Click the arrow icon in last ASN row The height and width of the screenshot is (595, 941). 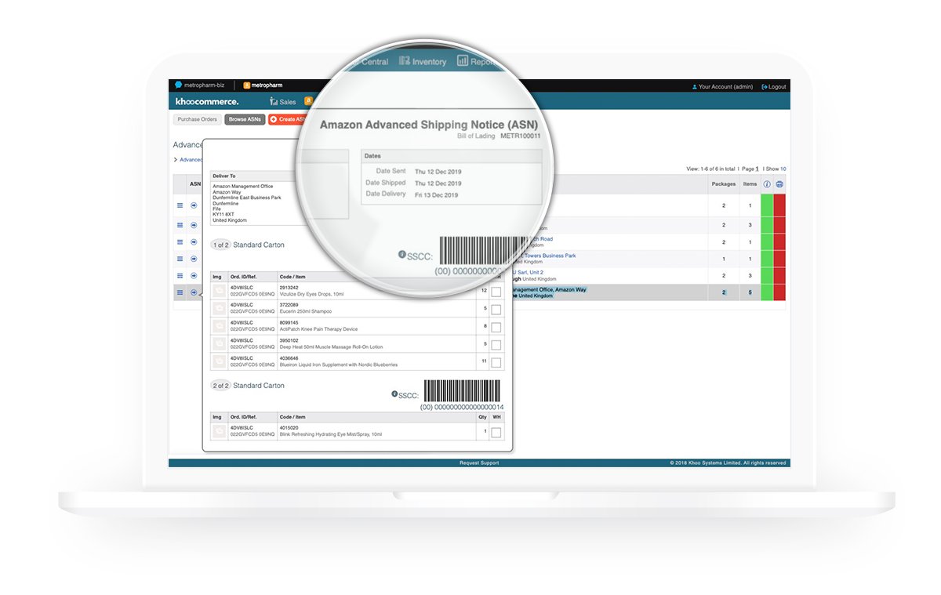(194, 292)
